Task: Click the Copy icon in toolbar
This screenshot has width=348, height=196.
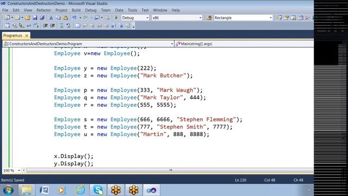Action: tap(58, 18)
